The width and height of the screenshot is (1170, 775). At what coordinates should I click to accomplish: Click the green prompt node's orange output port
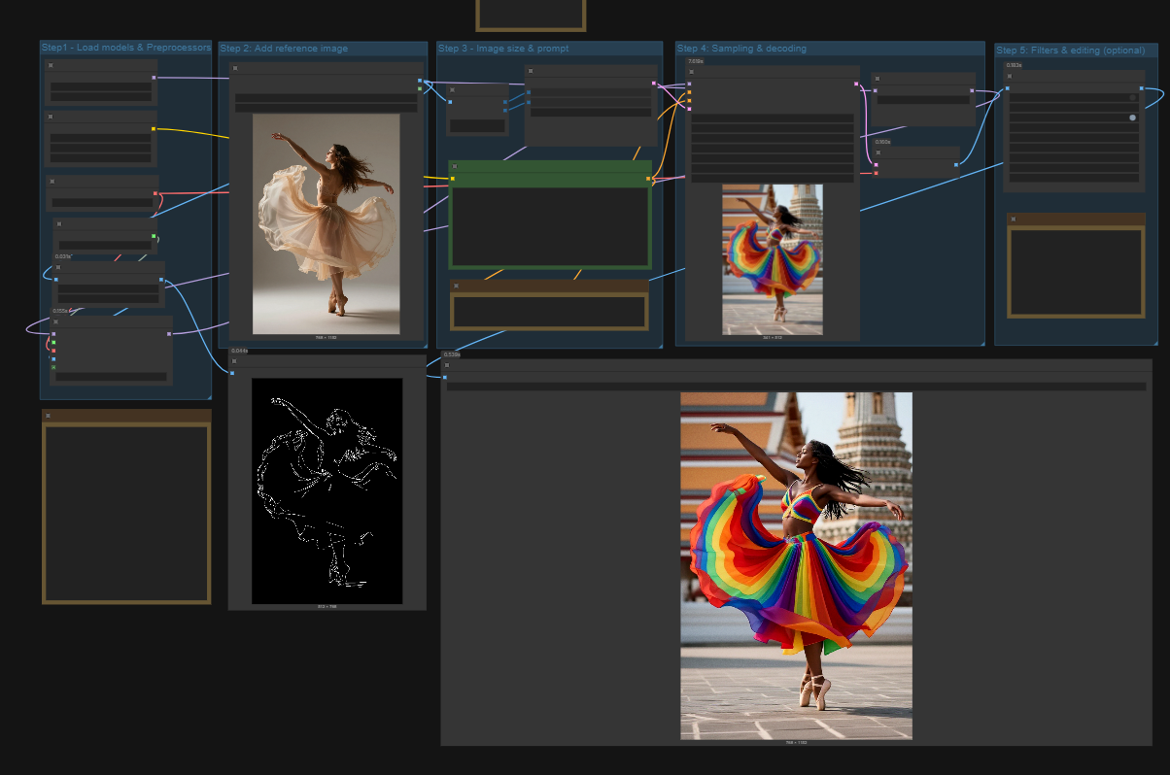[648, 179]
